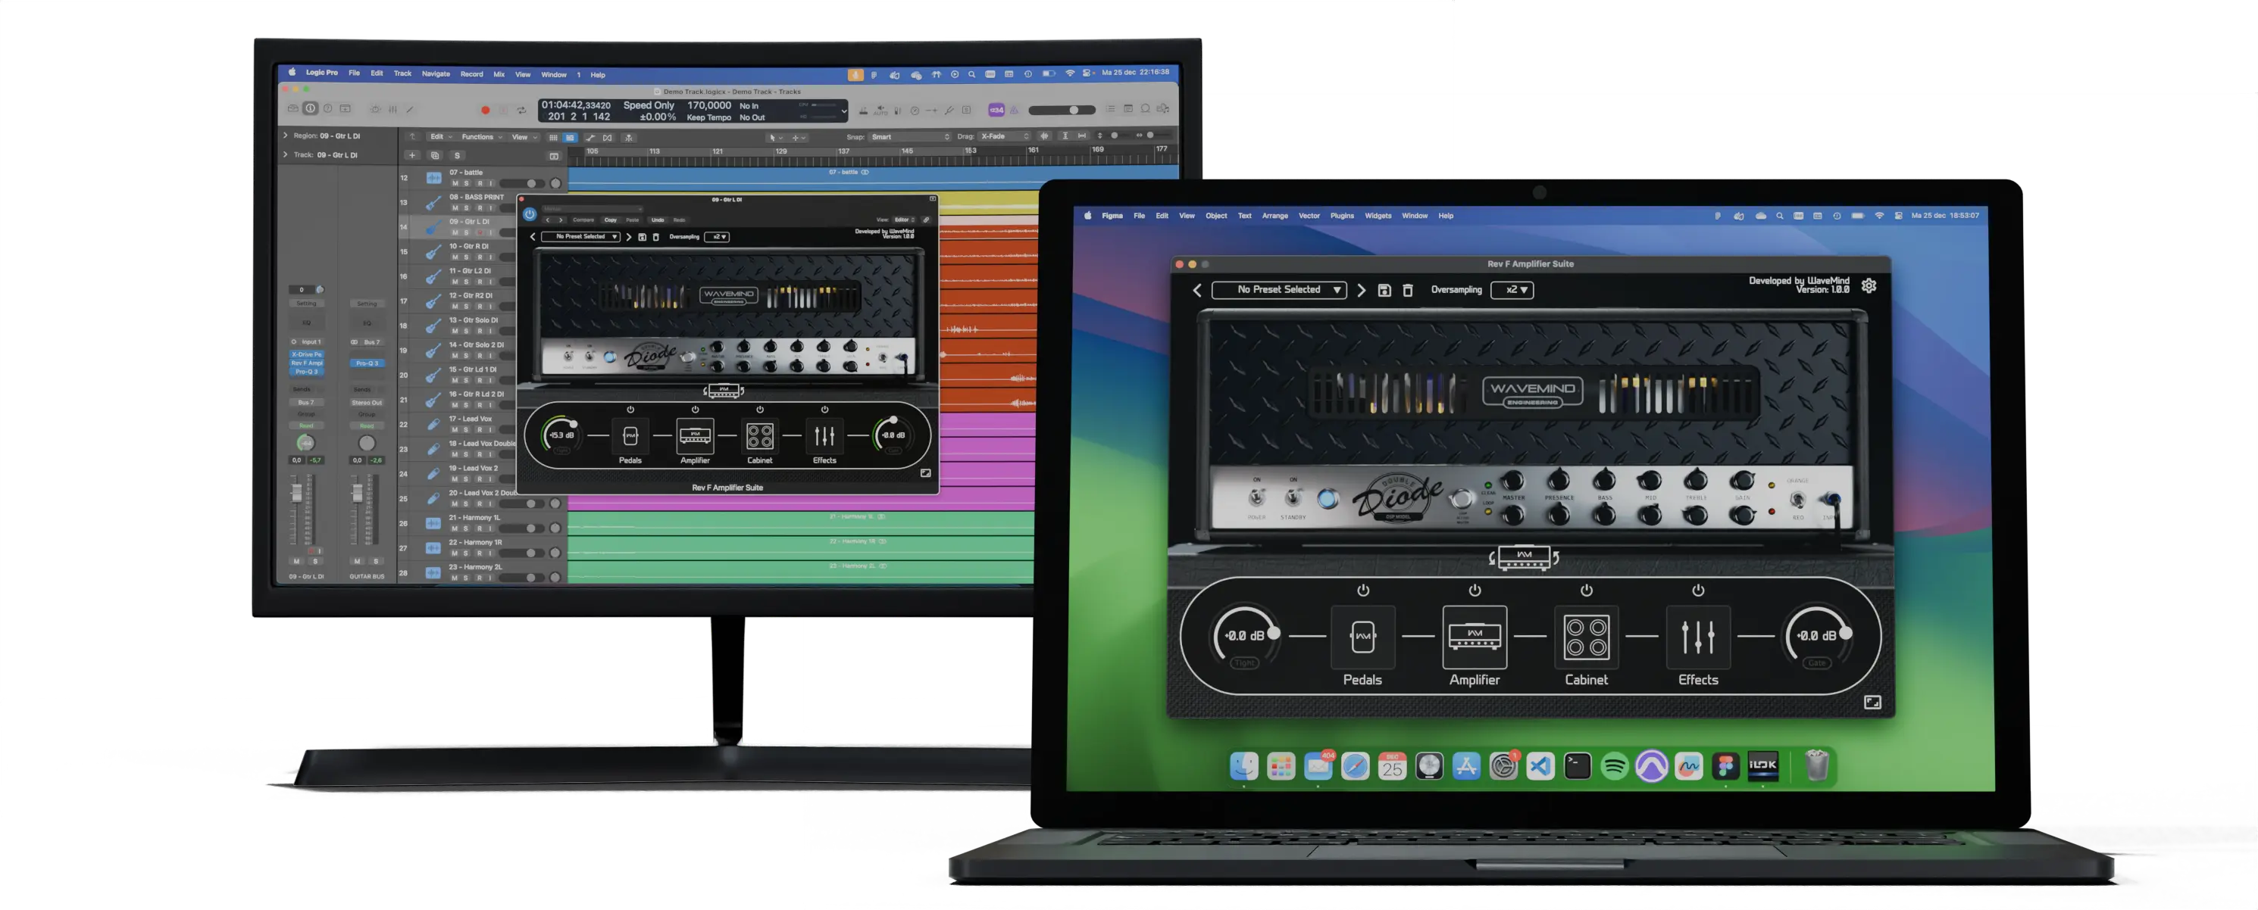
Task: Toggle power above Pedals on laptop plugin
Action: (1362, 591)
